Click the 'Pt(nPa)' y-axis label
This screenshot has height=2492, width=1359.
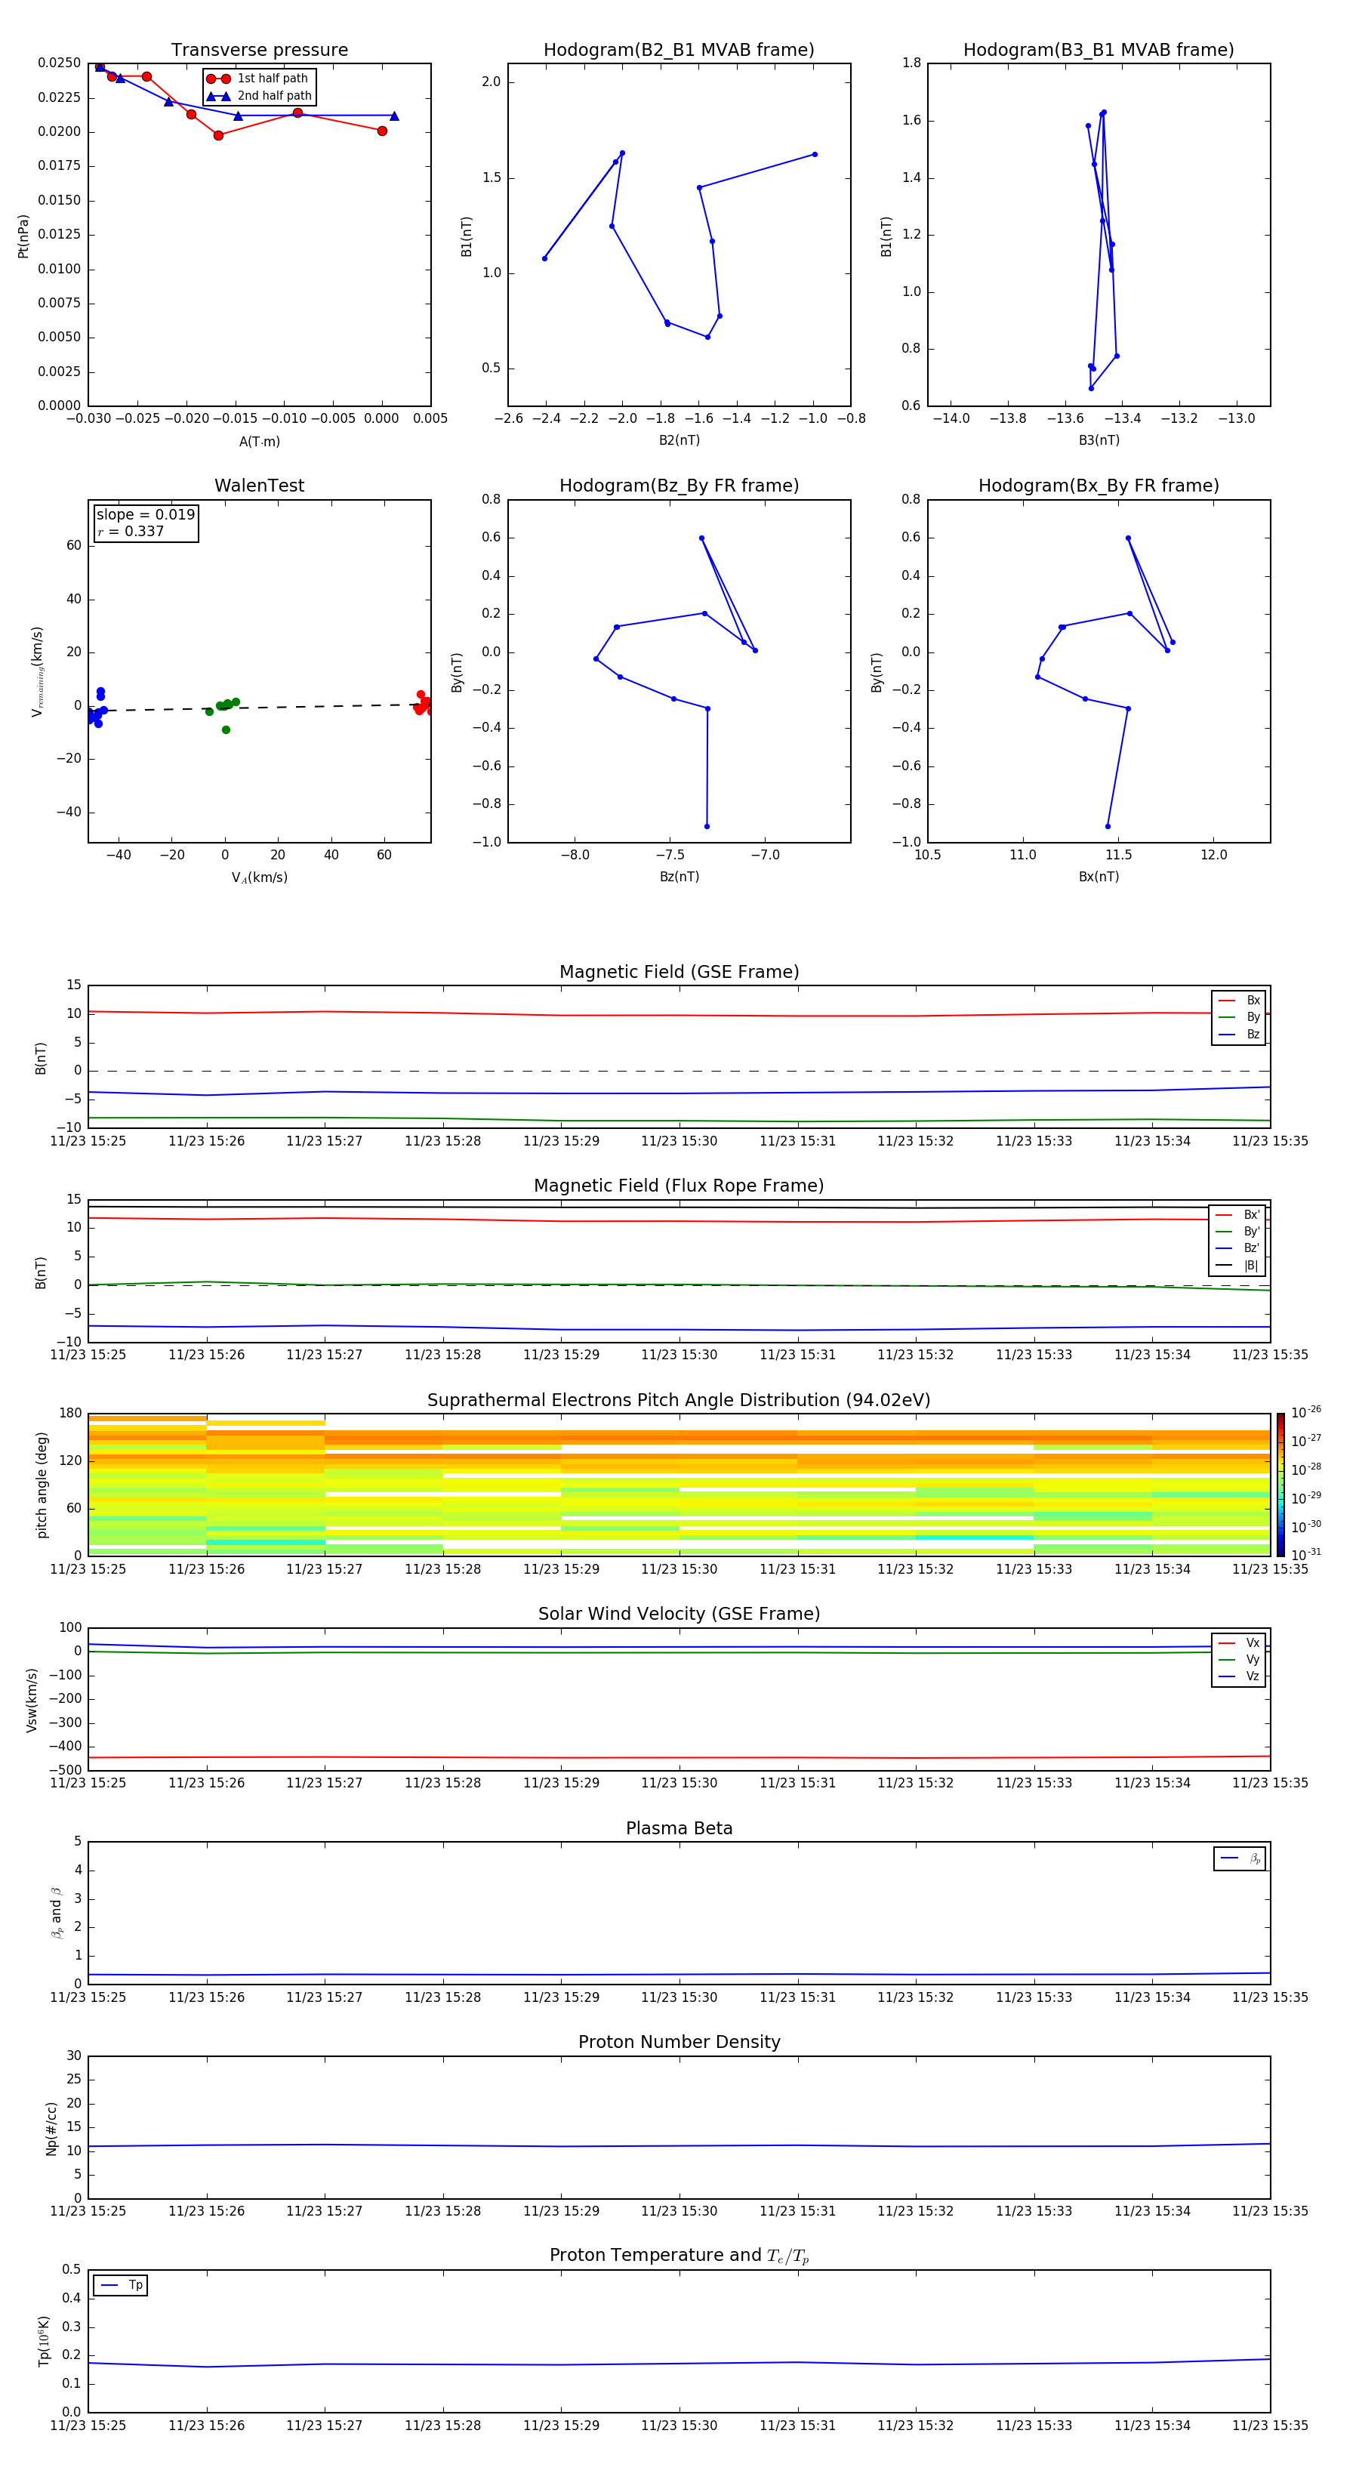click(x=23, y=236)
